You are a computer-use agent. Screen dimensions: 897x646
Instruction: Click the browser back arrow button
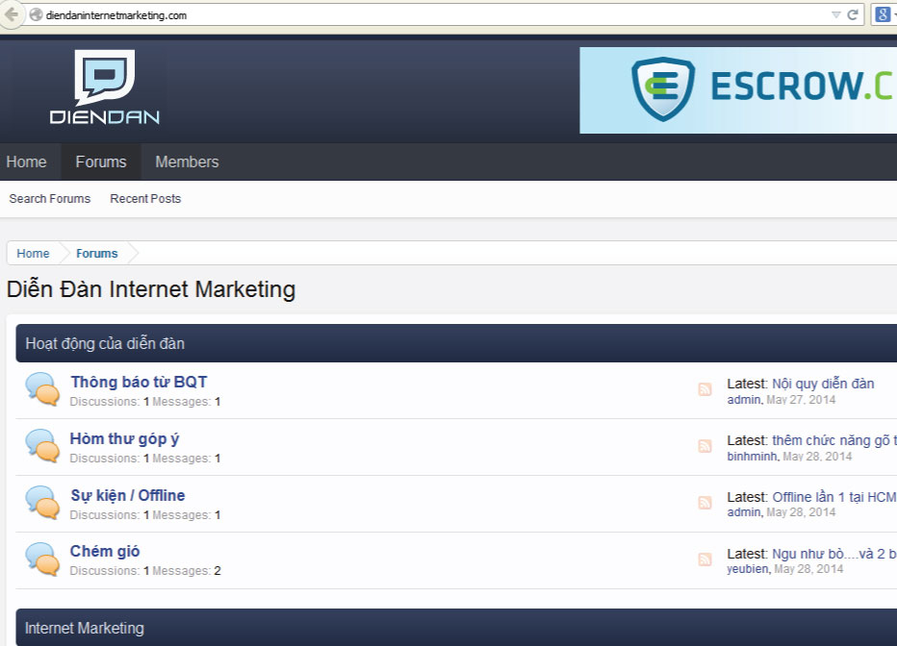11,14
